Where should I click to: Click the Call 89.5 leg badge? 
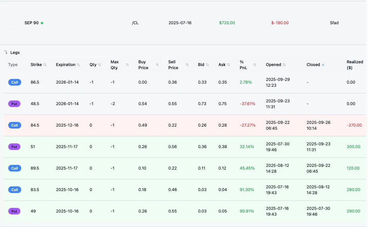15,168
